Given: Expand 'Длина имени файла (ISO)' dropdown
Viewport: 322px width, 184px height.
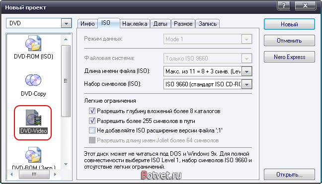Looking at the screenshot, I should (246, 71).
